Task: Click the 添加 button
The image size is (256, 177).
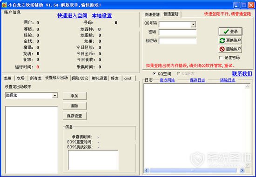Action: click(74, 96)
